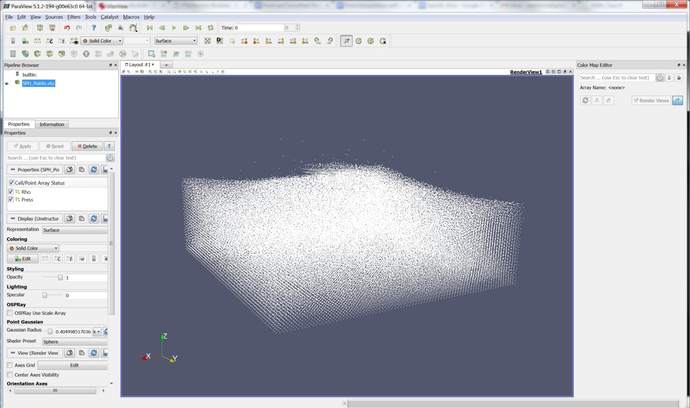
Task: Activate the Slice filter icon
Action: pyautogui.click(x=50, y=53)
